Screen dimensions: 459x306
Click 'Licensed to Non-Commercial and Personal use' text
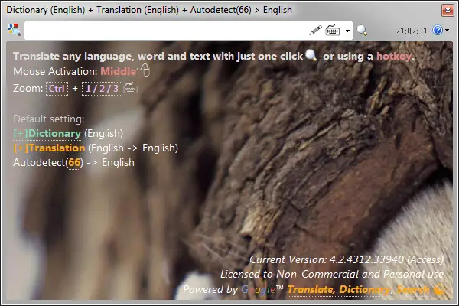pyautogui.click(x=332, y=274)
